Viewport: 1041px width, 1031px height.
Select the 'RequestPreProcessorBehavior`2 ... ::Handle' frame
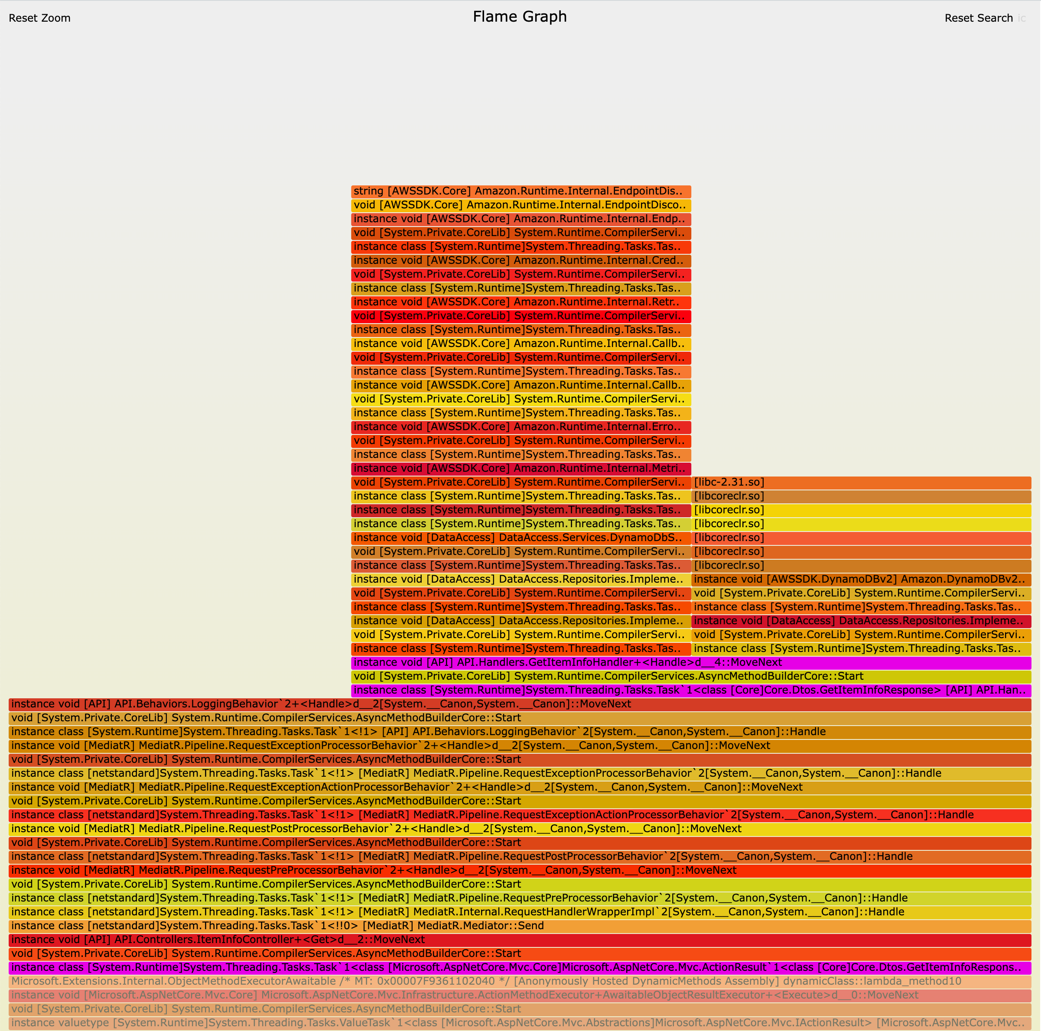[520, 898]
